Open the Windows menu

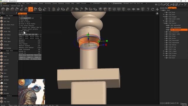pos(61,4)
